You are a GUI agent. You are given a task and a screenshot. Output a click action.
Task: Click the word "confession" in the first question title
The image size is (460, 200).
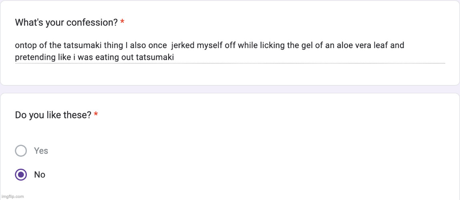[x=92, y=22]
